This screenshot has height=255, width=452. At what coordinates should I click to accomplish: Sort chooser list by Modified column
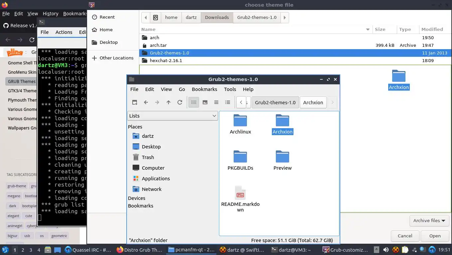435,29
